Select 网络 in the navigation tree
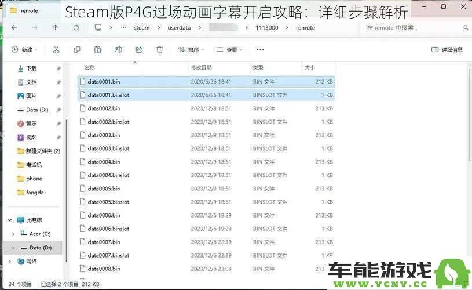472x290 pixels. click(31, 262)
